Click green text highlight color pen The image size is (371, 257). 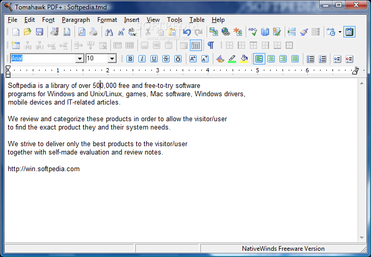232,59
